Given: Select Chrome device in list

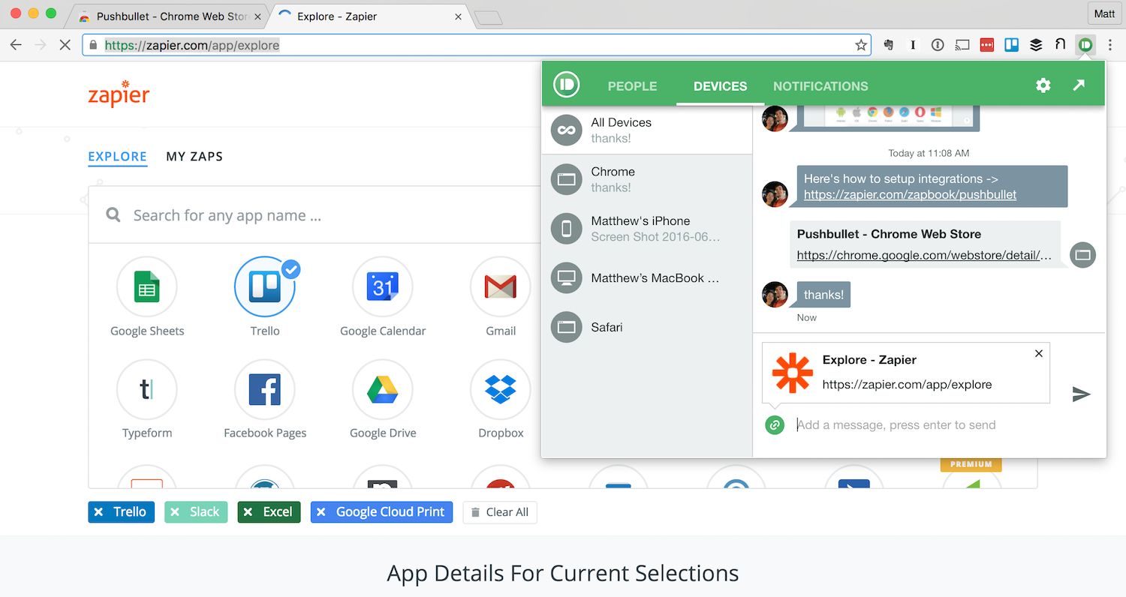Looking at the screenshot, I should tap(646, 179).
